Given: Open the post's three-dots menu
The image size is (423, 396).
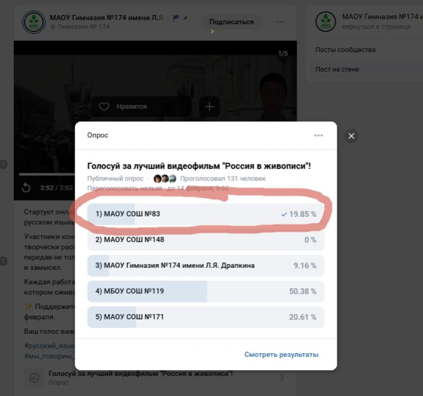Looking at the screenshot, I should click(x=280, y=22).
